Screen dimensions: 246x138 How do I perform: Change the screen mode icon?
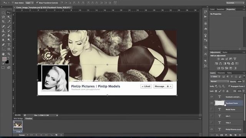pyautogui.click(x=9, y=67)
